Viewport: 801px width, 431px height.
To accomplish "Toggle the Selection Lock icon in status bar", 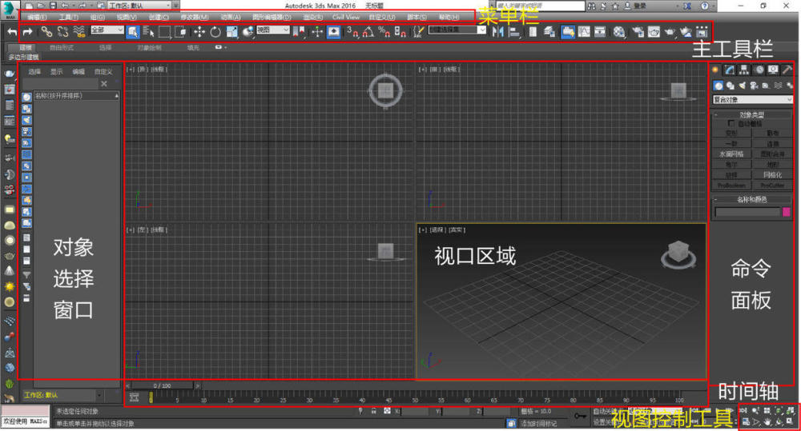I will point(373,411).
